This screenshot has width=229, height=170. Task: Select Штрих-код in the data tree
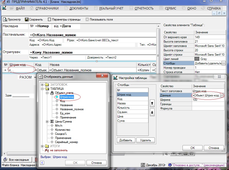coord(66,97)
